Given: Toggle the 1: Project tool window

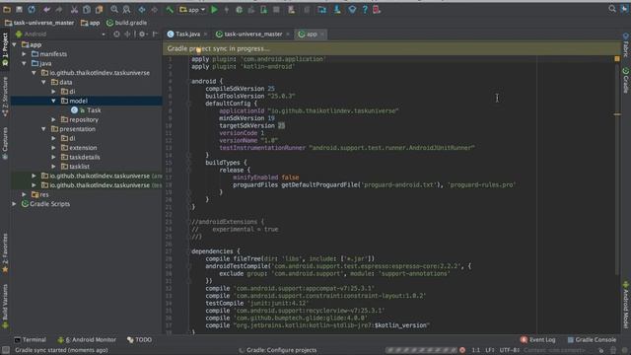Looking at the screenshot, I should pyautogui.click(x=5, y=49).
